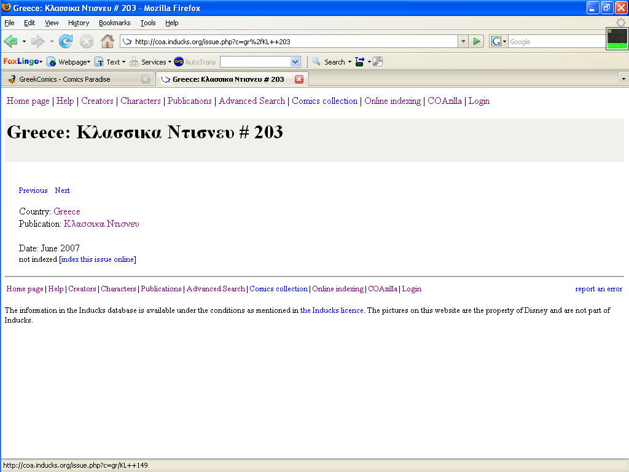This screenshot has width=629, height=472.
Task: Click the report an error link
Action: 598,289
